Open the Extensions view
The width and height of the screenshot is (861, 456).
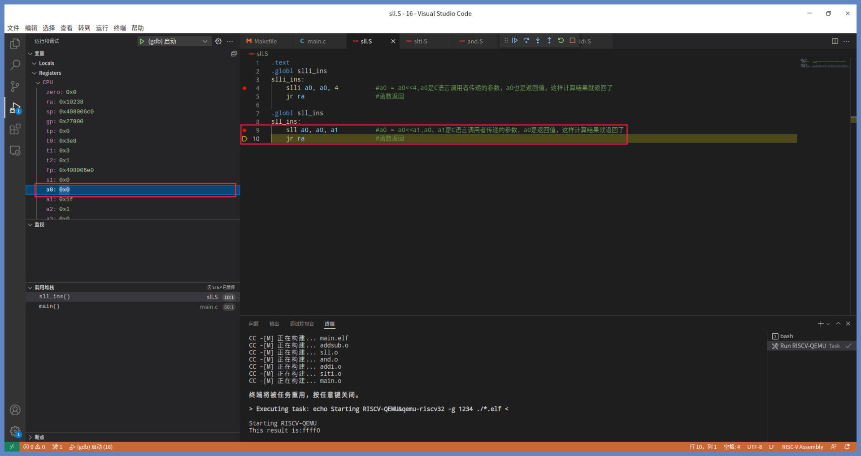pos(15,129)
